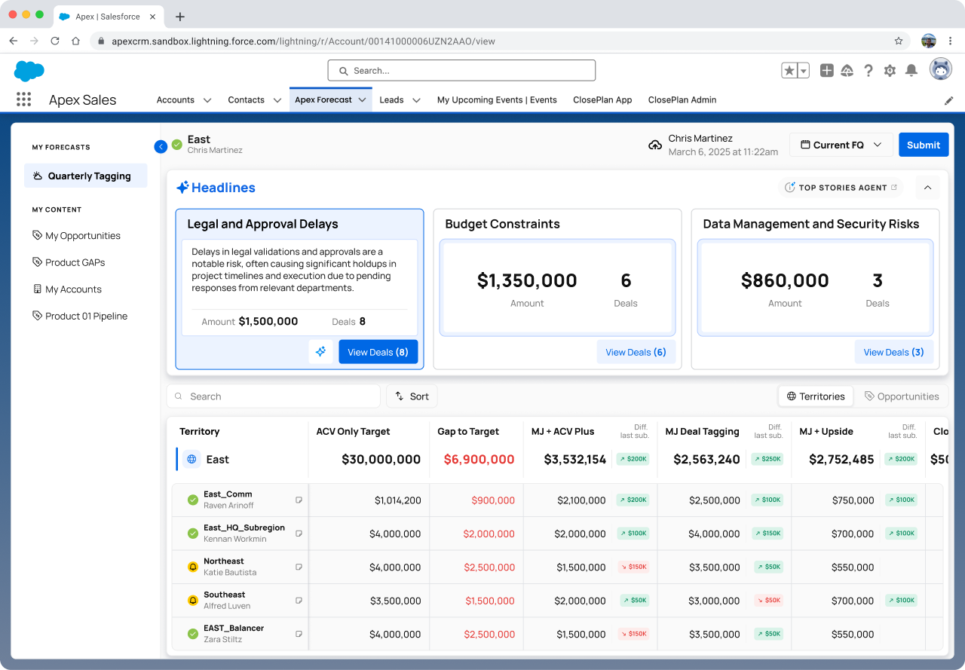Select the Budget Constraints headline card
The height and width of the screenshot is (670, 965).
pos(558,289)
